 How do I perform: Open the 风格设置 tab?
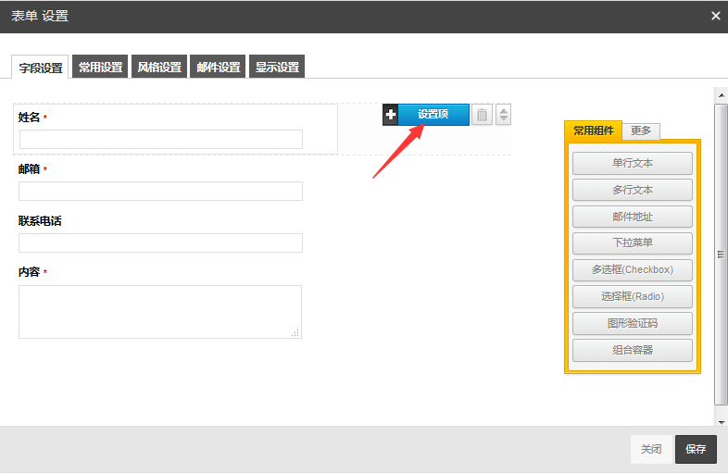coord(159,68)
